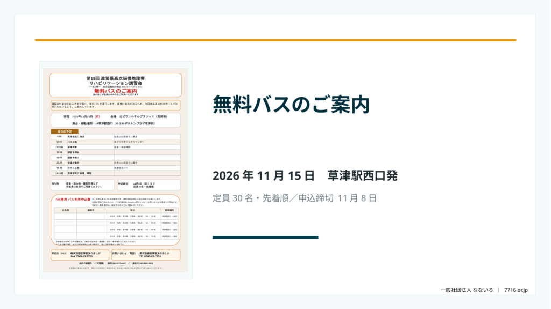
Task: Click the red 無料バスのご案内 heading in flyer
Action: click(116, 91)
